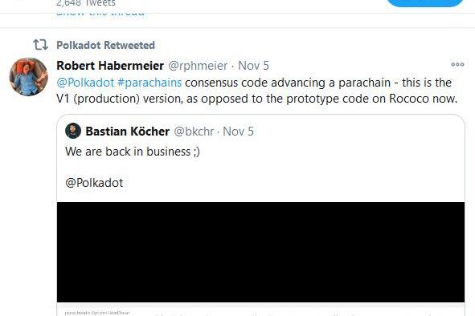Open the Nov 5 timestamp on Robert's tweet
Image resolution: width=475 pixels, height=316 pixels.
click(253, 66)
